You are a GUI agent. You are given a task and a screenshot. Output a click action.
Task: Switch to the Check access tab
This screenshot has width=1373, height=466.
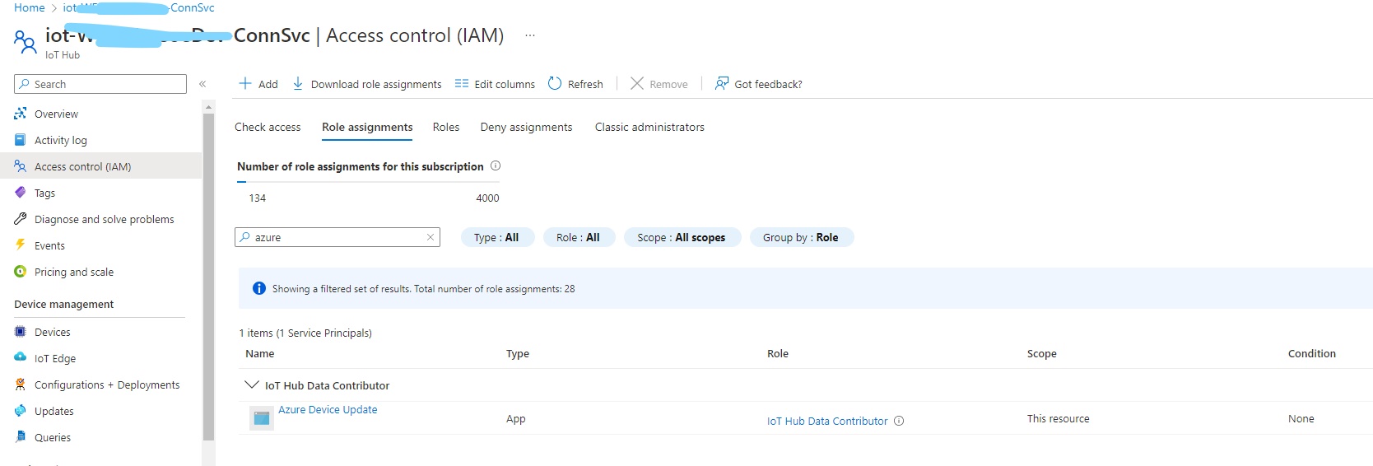pyautogui.click(x=268, y=127)
